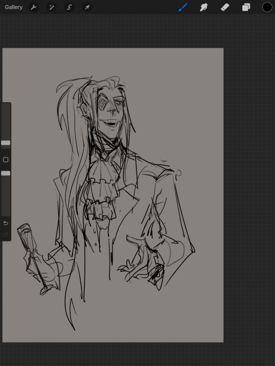The width and height of the screenshot is (275, 366).
Task: Open the Actions wrench menu
Action: point(34,7)
